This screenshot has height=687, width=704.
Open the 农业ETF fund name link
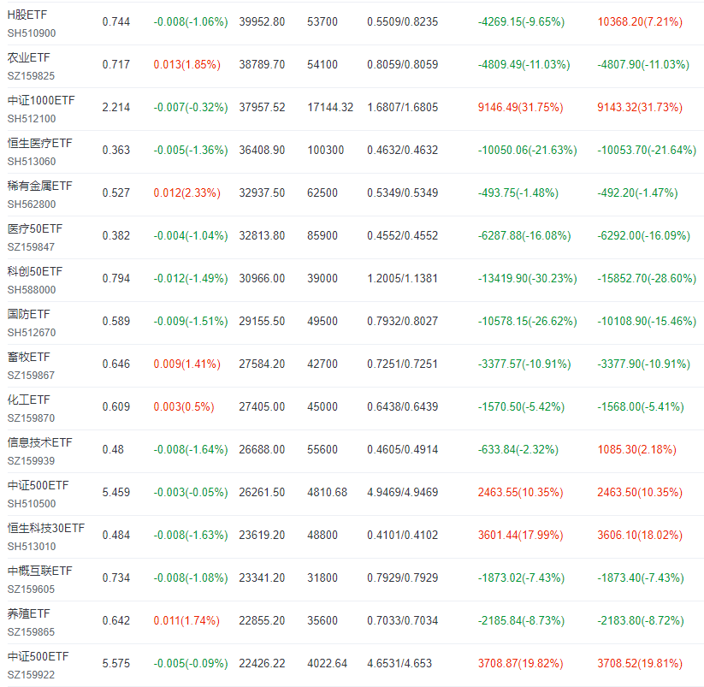click(x=29, y=57)
